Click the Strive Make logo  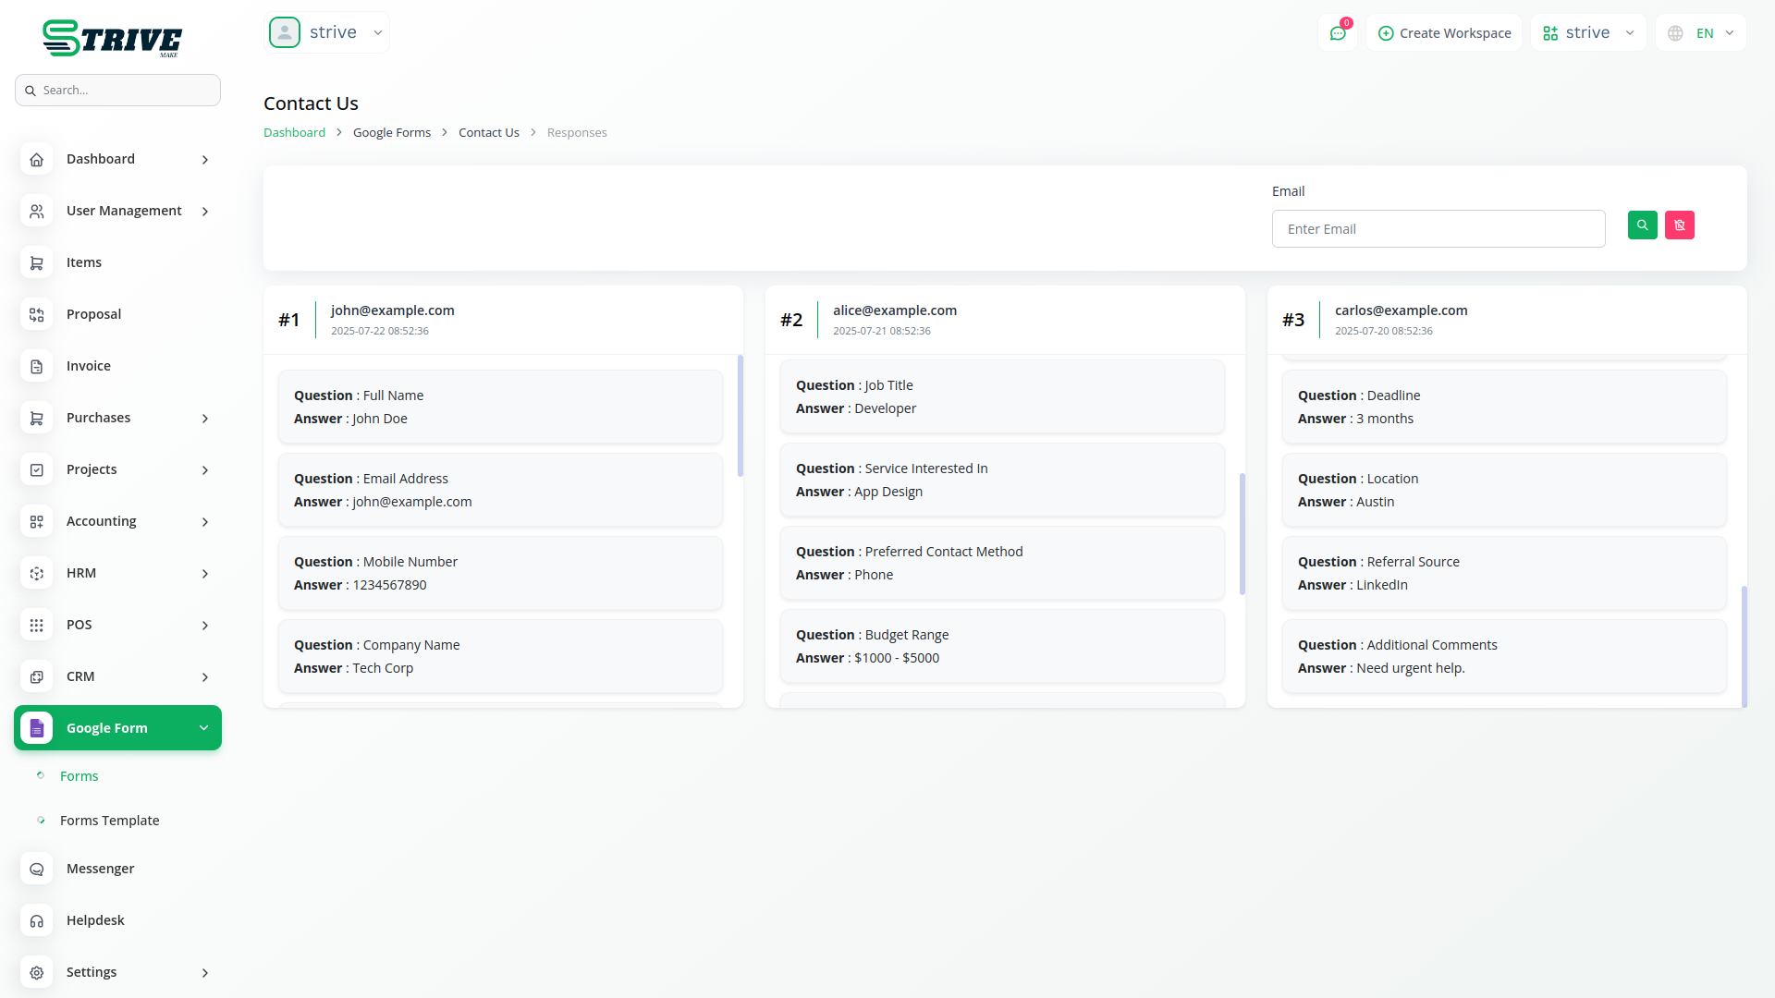(x=113, y=39)
